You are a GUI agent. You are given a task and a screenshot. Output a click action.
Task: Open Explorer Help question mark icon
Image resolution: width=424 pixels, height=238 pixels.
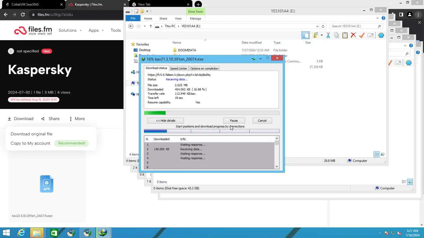click(x=383, y=18)
